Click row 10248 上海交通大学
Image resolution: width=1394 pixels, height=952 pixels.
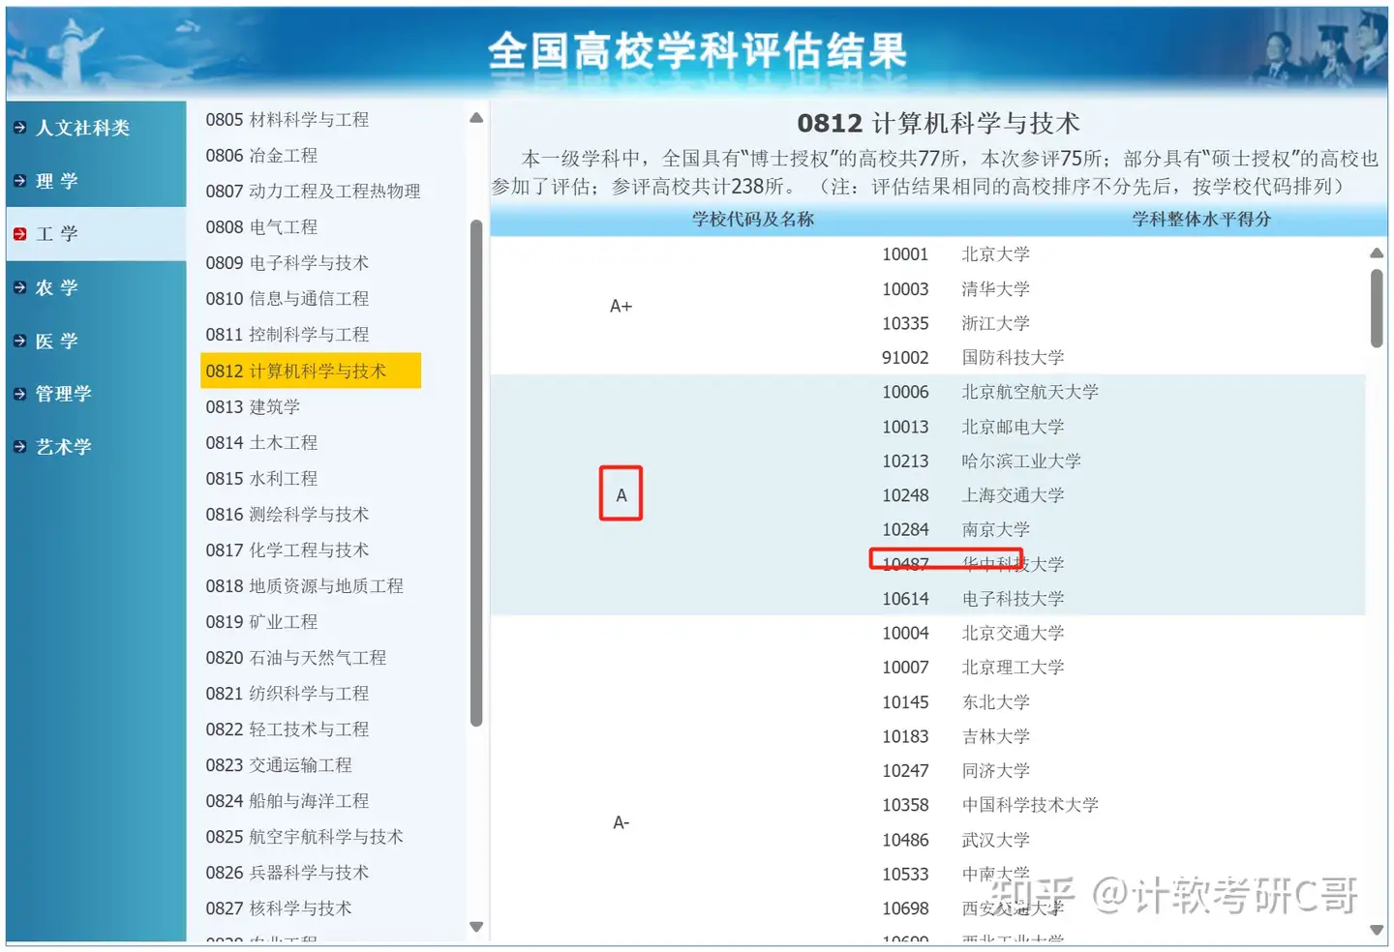click(x=973, y=495)
